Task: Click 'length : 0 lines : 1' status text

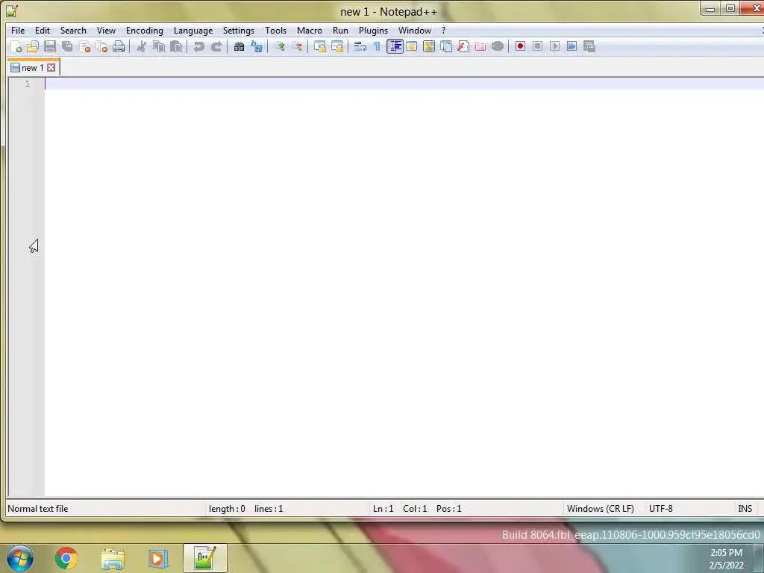Action: [245, 509]
